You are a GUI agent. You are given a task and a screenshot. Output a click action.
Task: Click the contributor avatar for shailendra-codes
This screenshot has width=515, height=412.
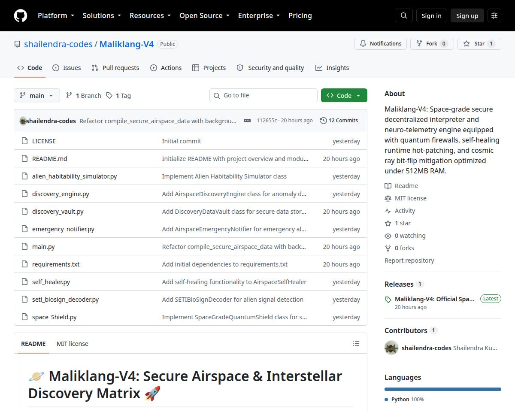point(391,348)
